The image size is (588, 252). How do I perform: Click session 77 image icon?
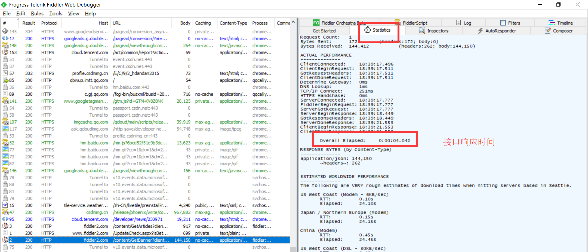[5, 150]
